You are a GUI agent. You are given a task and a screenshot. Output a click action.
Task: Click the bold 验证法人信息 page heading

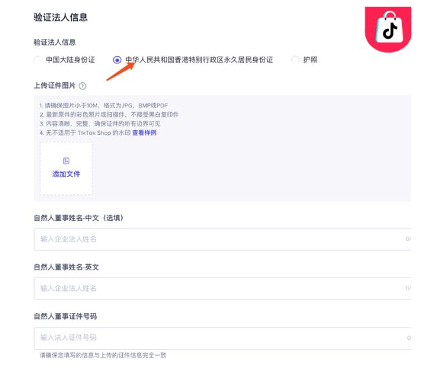point(61,17)
